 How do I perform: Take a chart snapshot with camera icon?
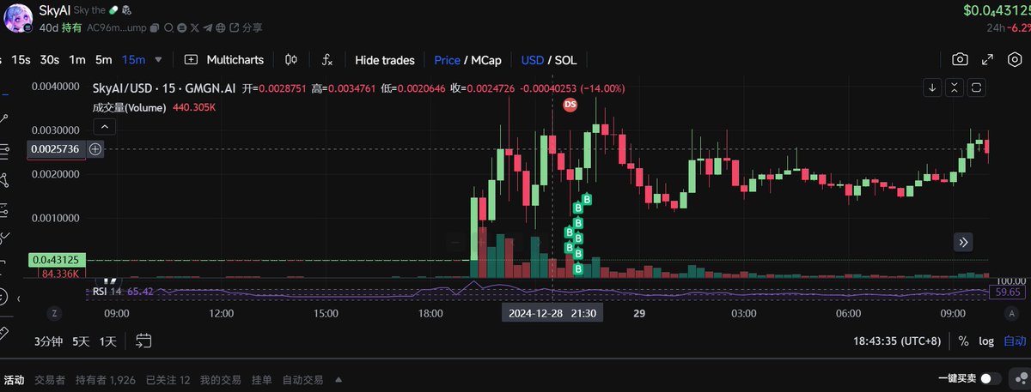tap(960, 60)
